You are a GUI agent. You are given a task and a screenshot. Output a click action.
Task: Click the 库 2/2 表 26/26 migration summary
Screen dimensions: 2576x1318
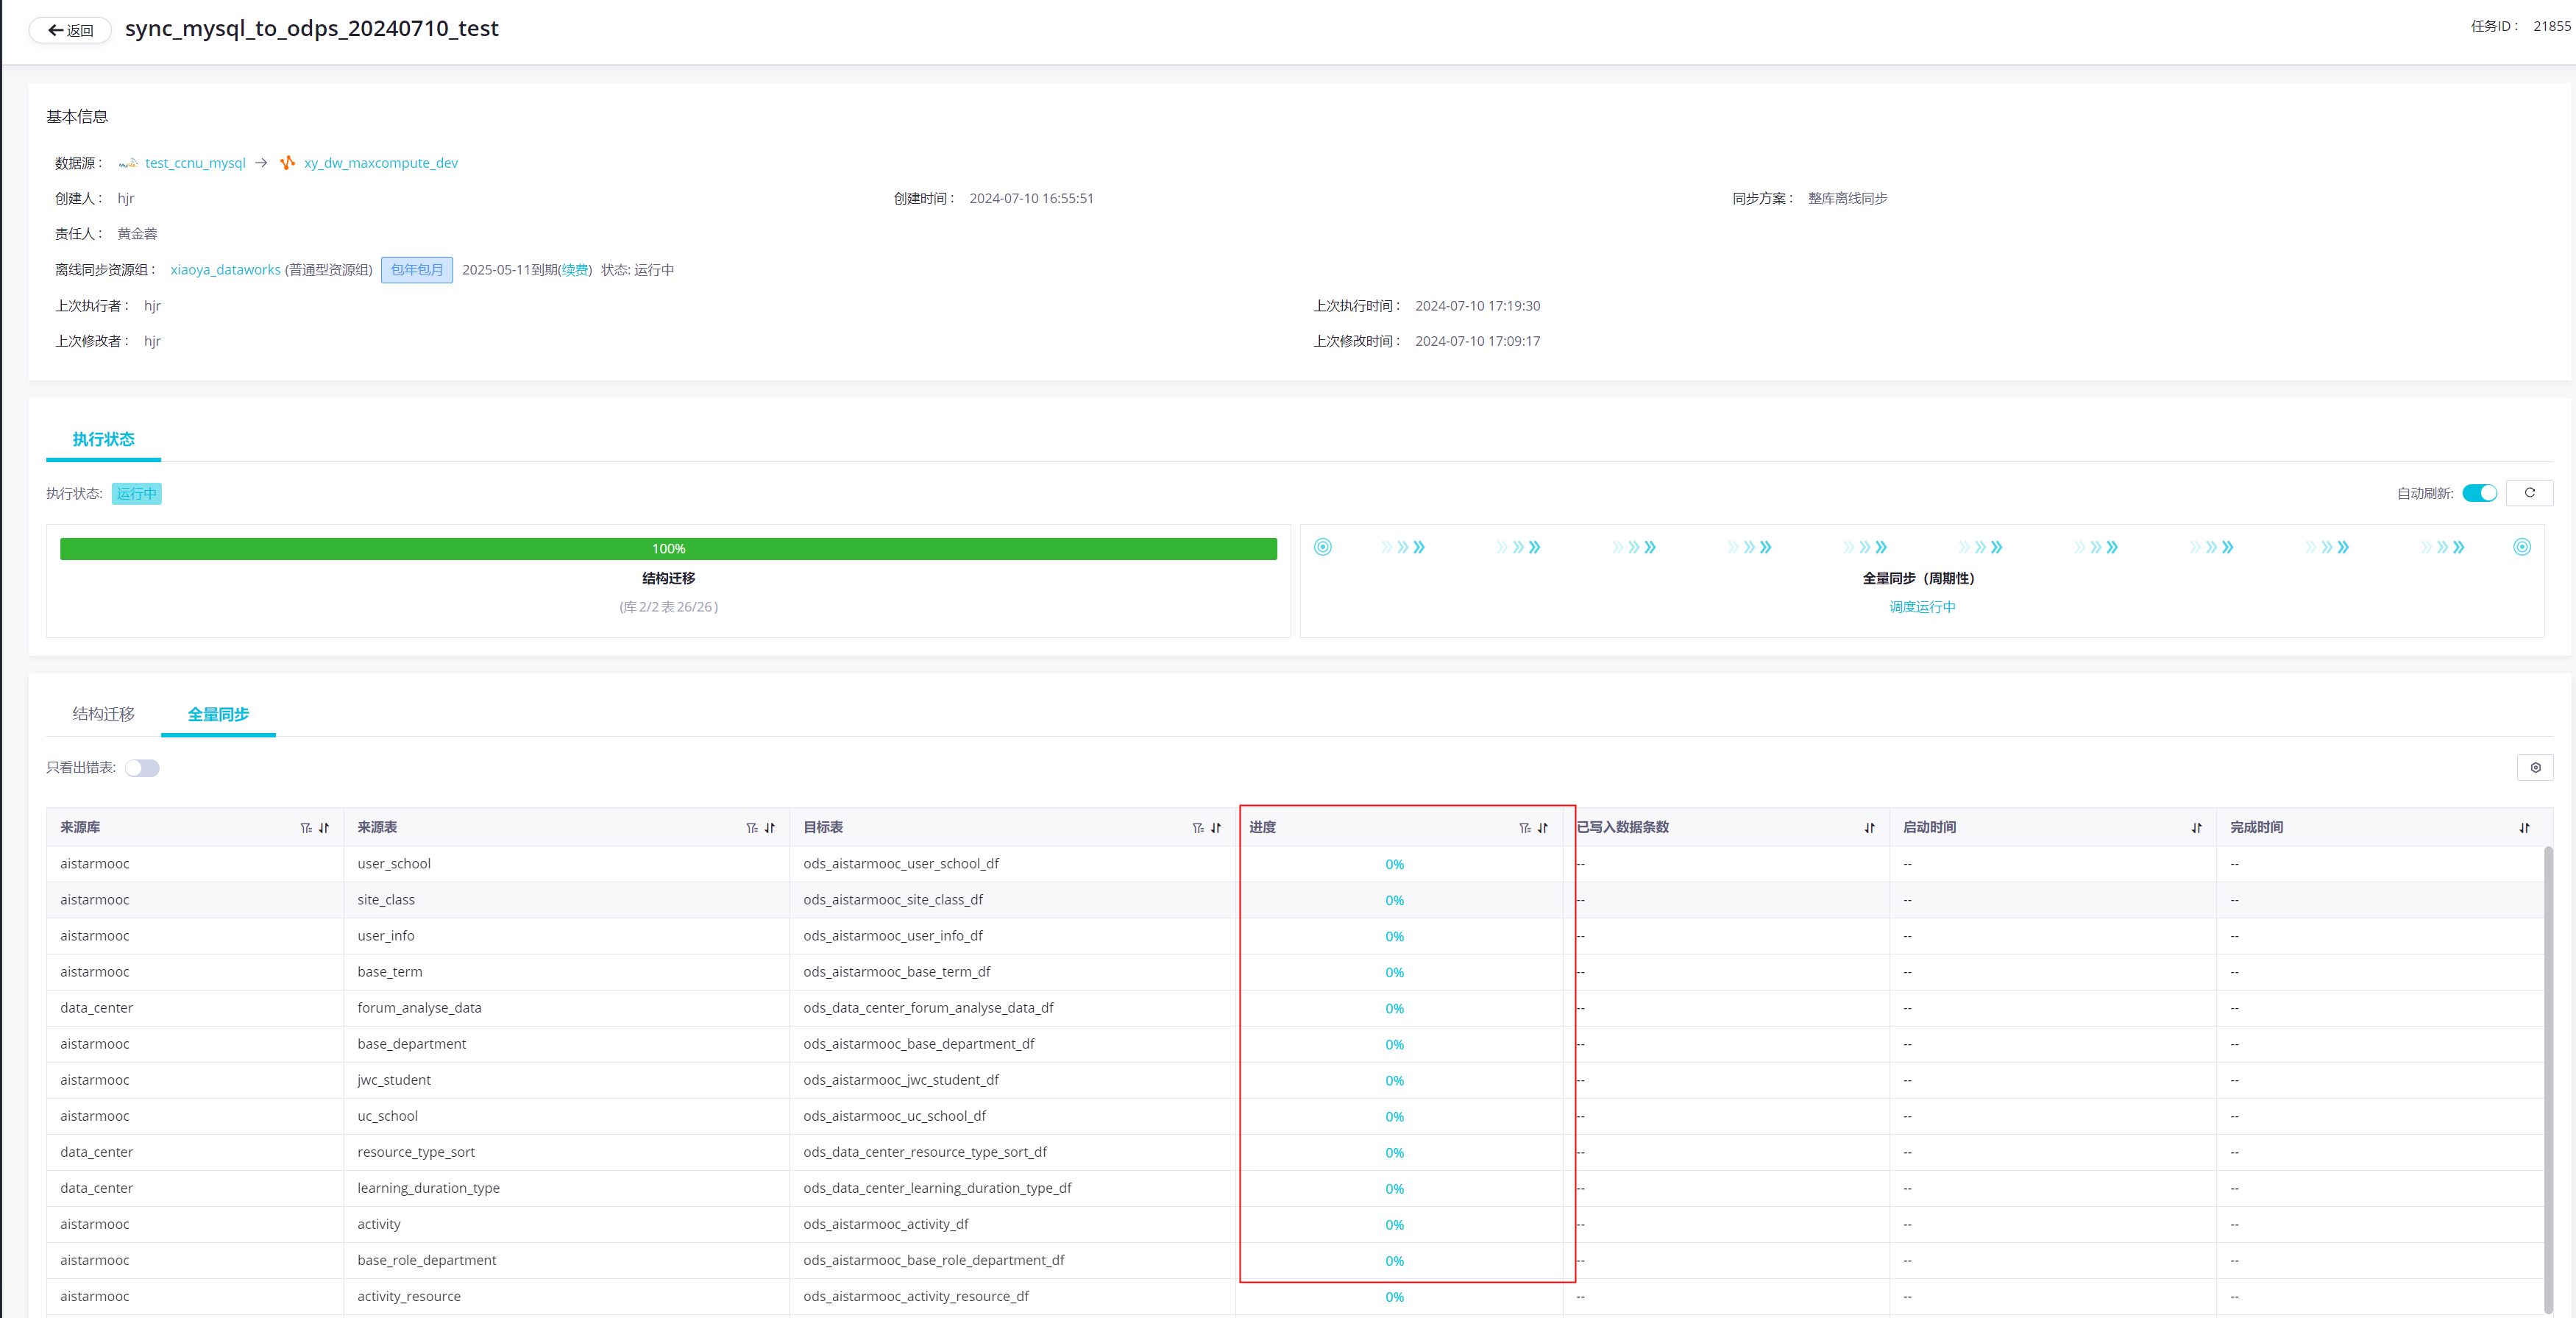click(668, 607)
